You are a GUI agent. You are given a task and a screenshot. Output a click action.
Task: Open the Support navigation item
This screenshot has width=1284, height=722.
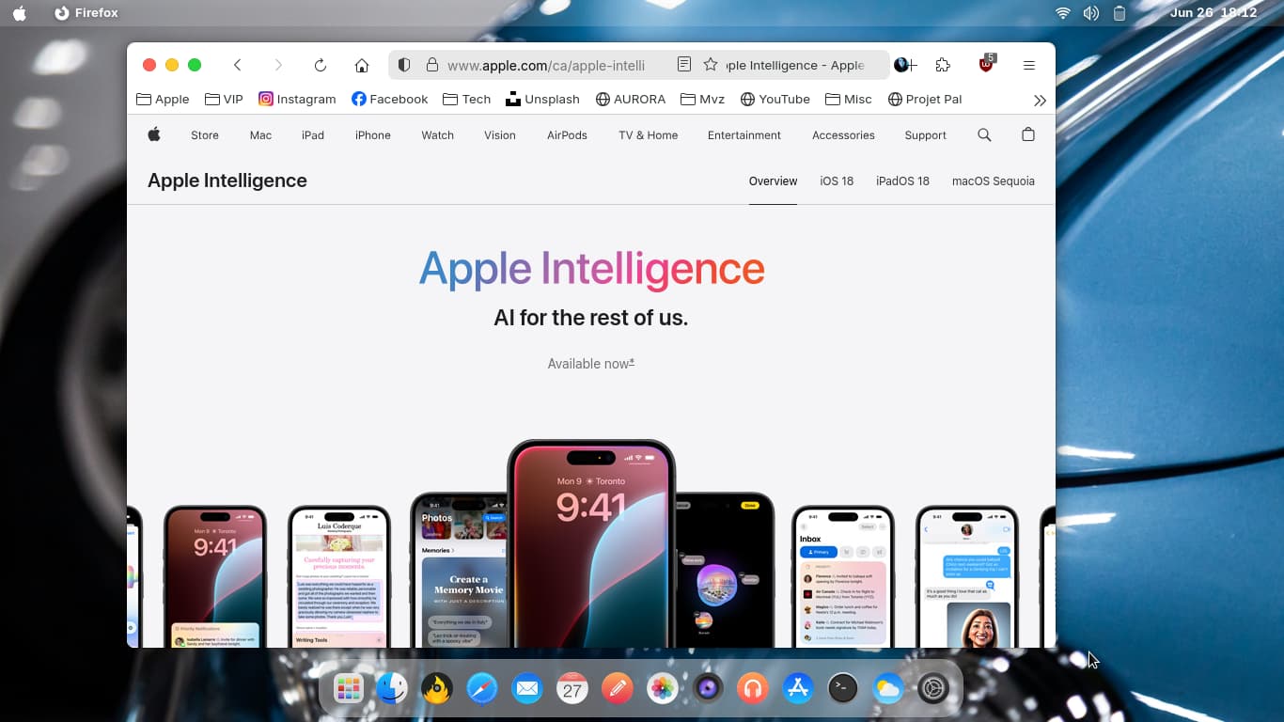tap(925, 135)
